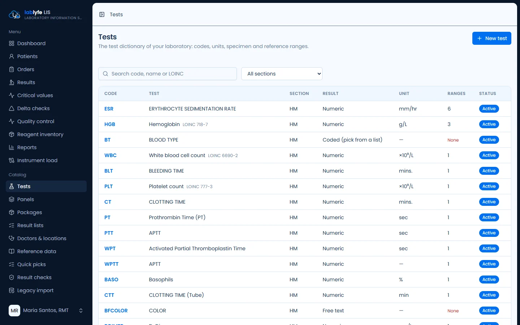Open the WBC test code link
The width and height of the screenshot is (520, 325).
pos(110,155)
